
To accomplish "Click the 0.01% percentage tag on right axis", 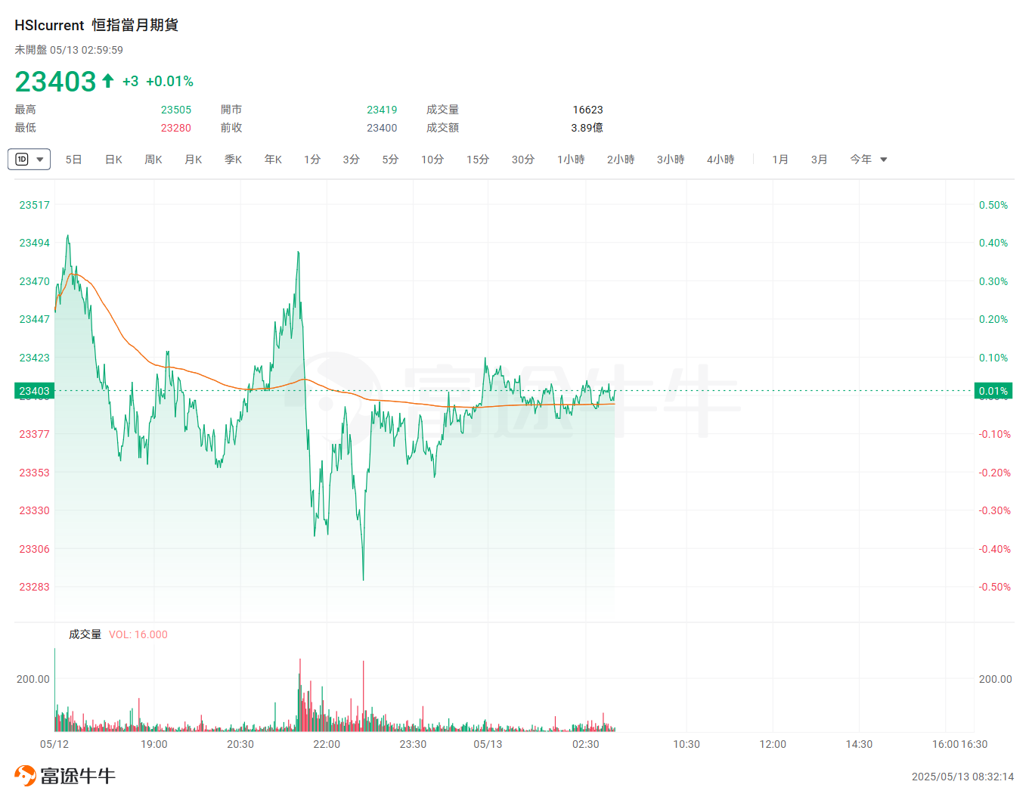I will 993,391.
